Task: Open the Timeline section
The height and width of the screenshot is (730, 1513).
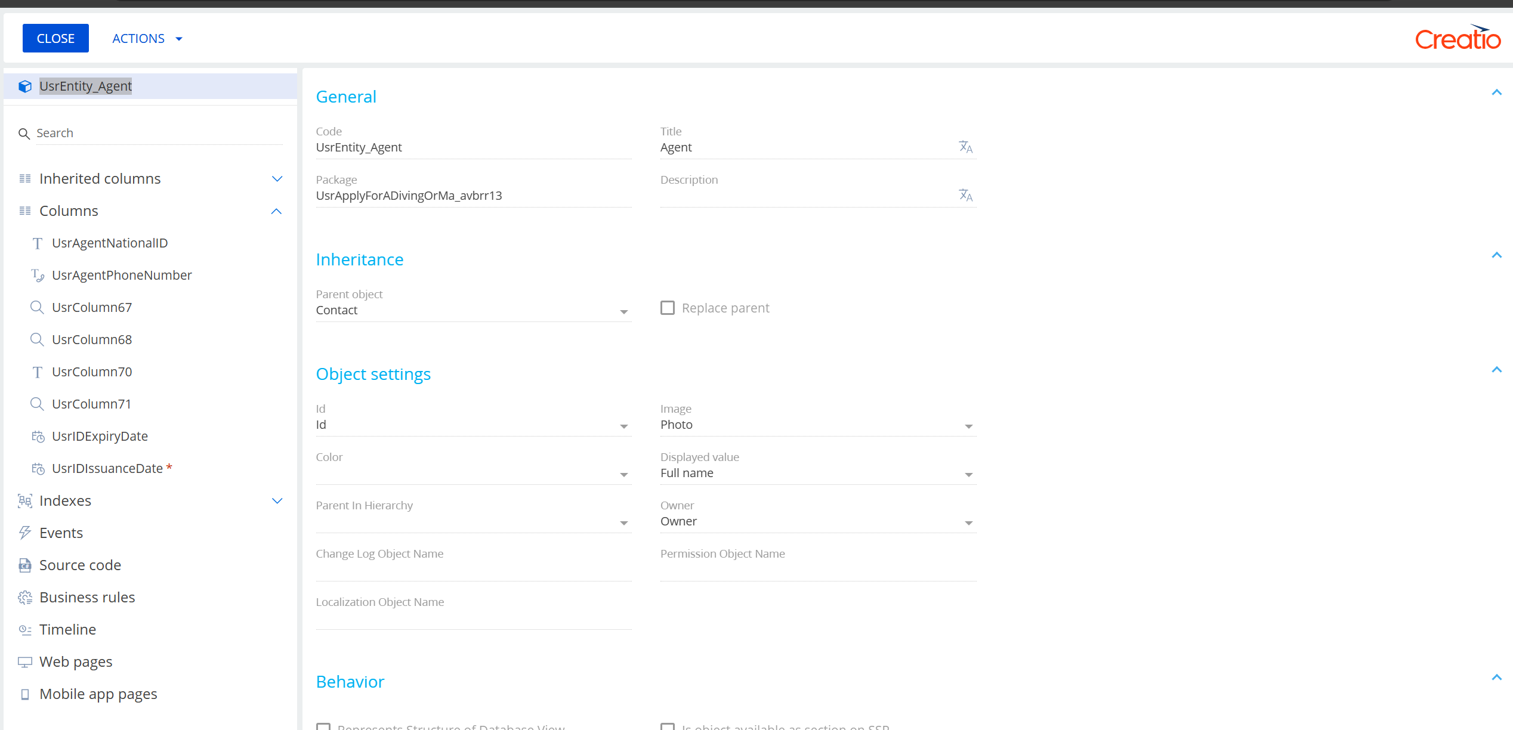Action: pyautogui.click(x=67, y=630)
